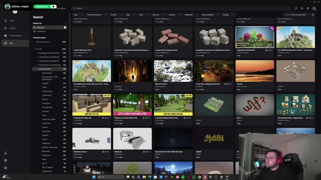The width and height of the screenshot is (321, 180).
Task: Open the downloads icon in left sidebar
Action: click(6, 153)
